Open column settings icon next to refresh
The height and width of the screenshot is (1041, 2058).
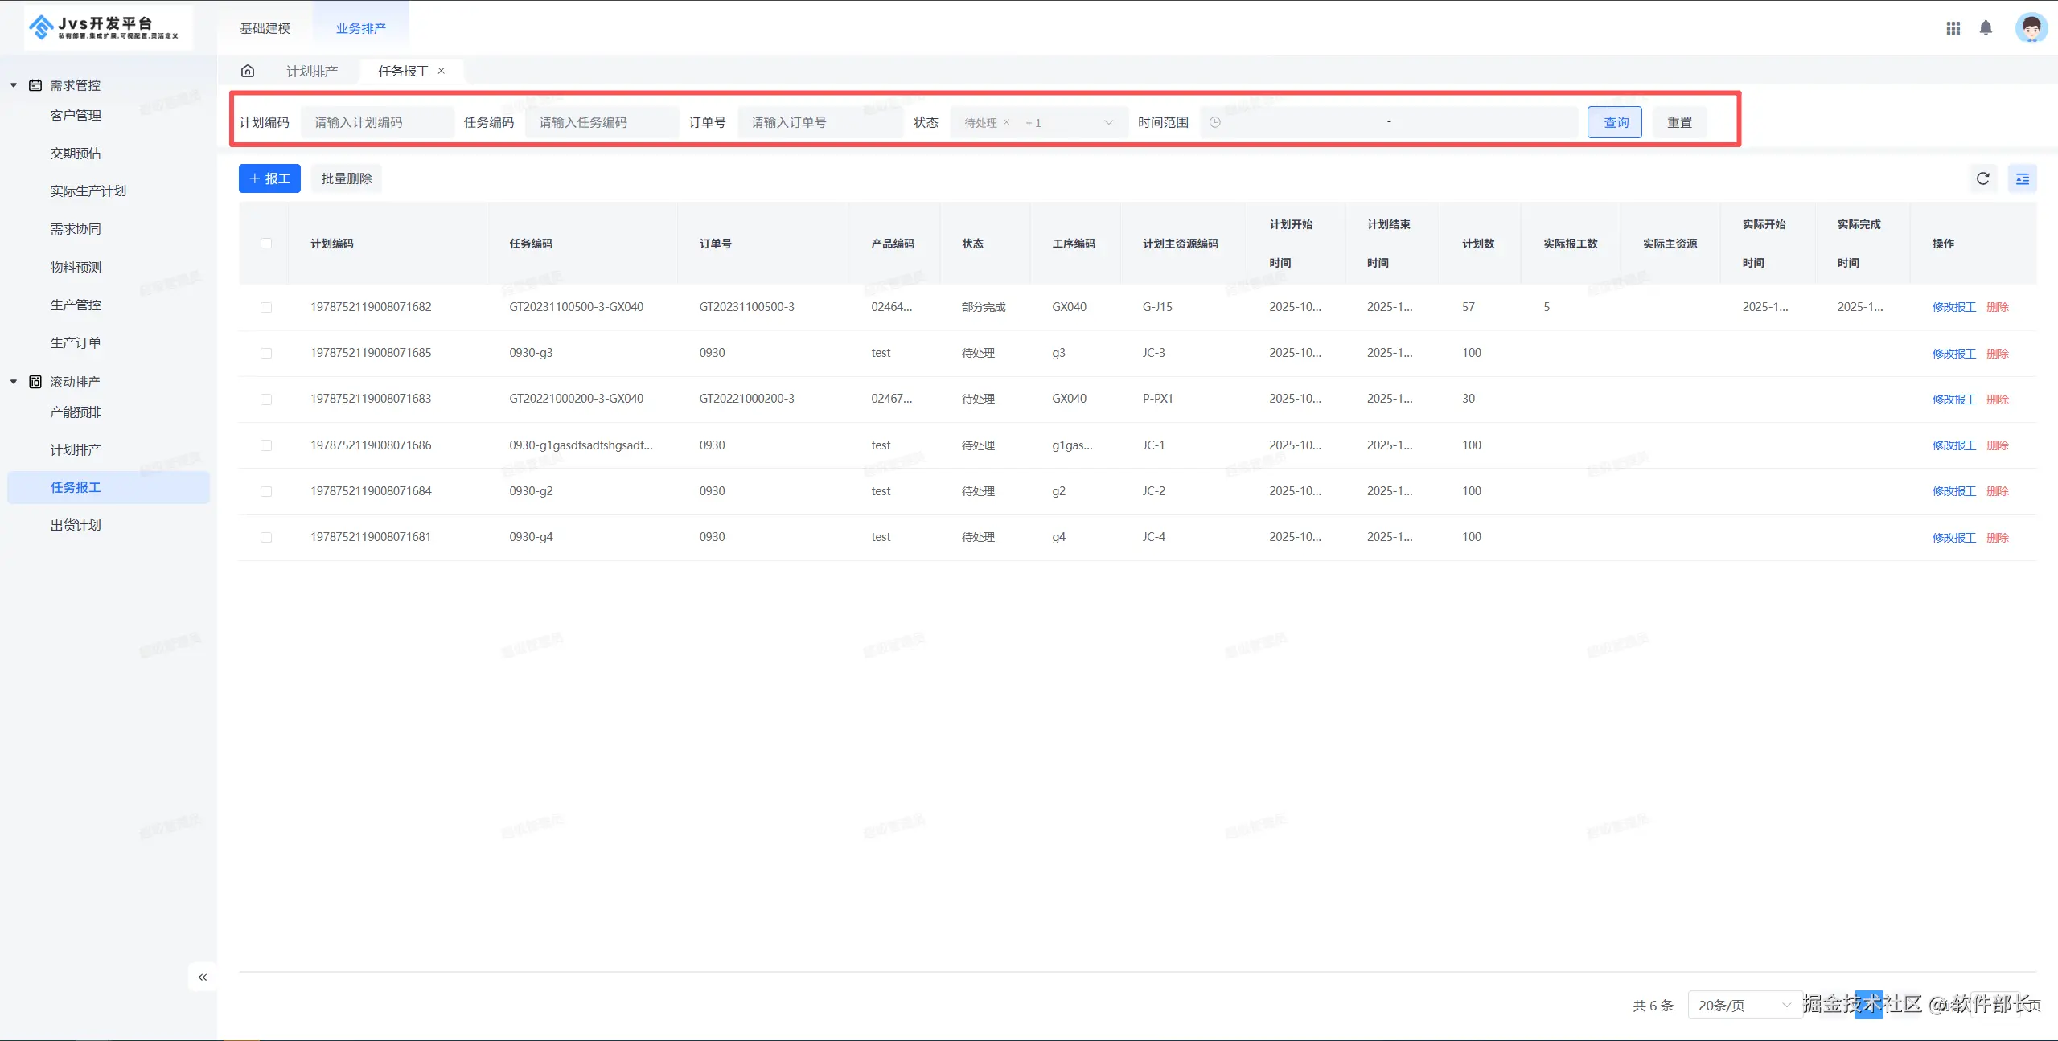(x=2022, y=178)
